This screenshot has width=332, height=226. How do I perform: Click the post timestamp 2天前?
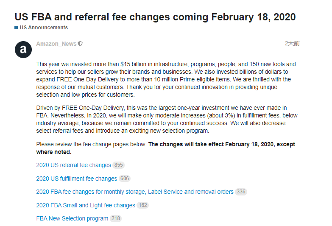(x=292, y=43)
